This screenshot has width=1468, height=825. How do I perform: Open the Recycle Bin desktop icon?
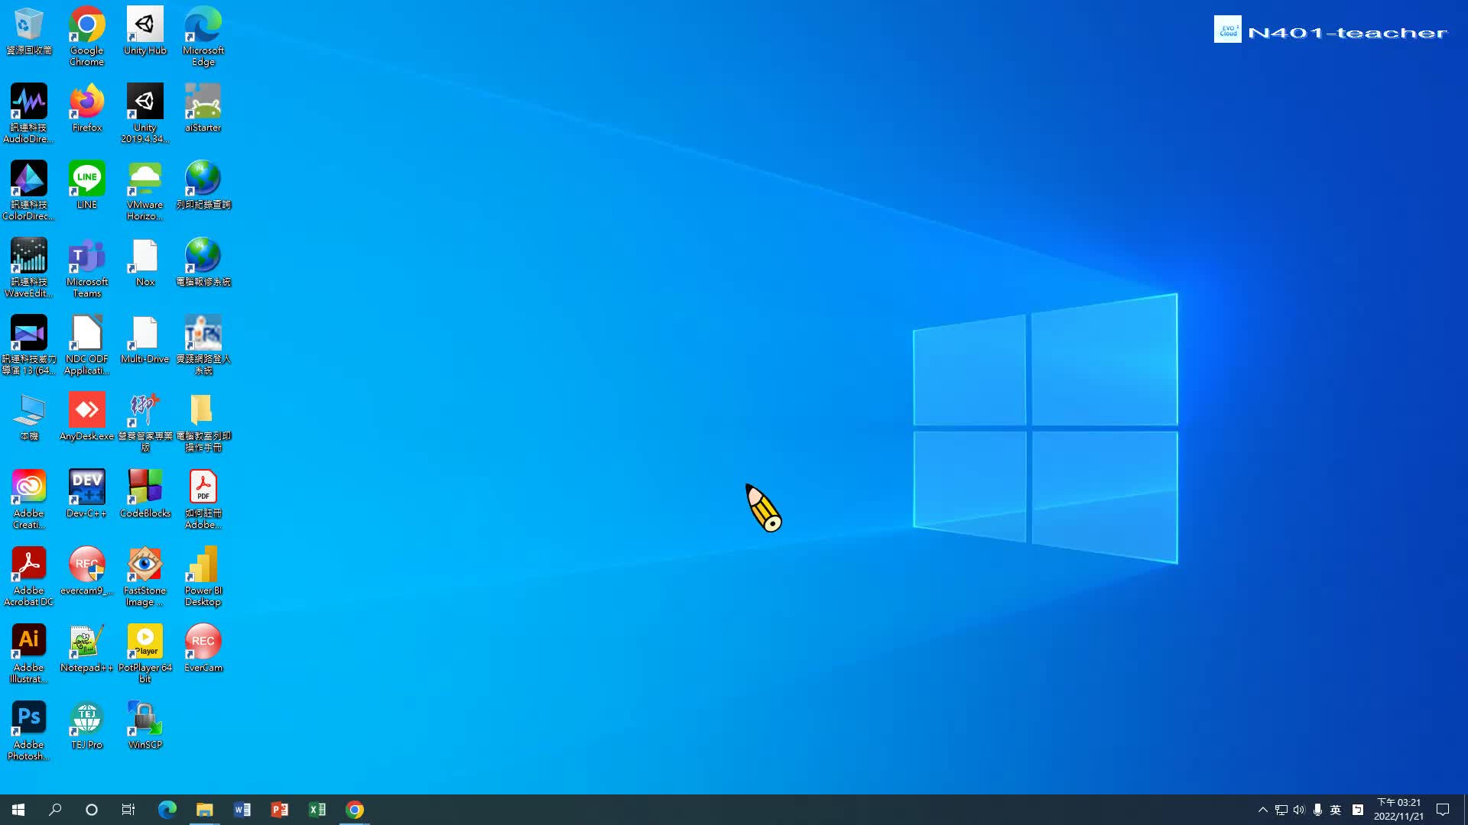(29, 32)
